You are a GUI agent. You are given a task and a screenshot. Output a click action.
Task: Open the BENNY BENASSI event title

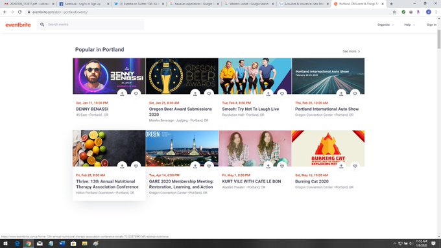pyautogui.click(x=92, y=109)
